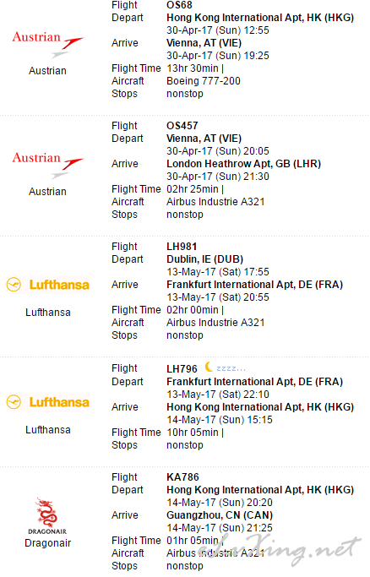Click the zzzz overnight indicator text

coord(231,368)
